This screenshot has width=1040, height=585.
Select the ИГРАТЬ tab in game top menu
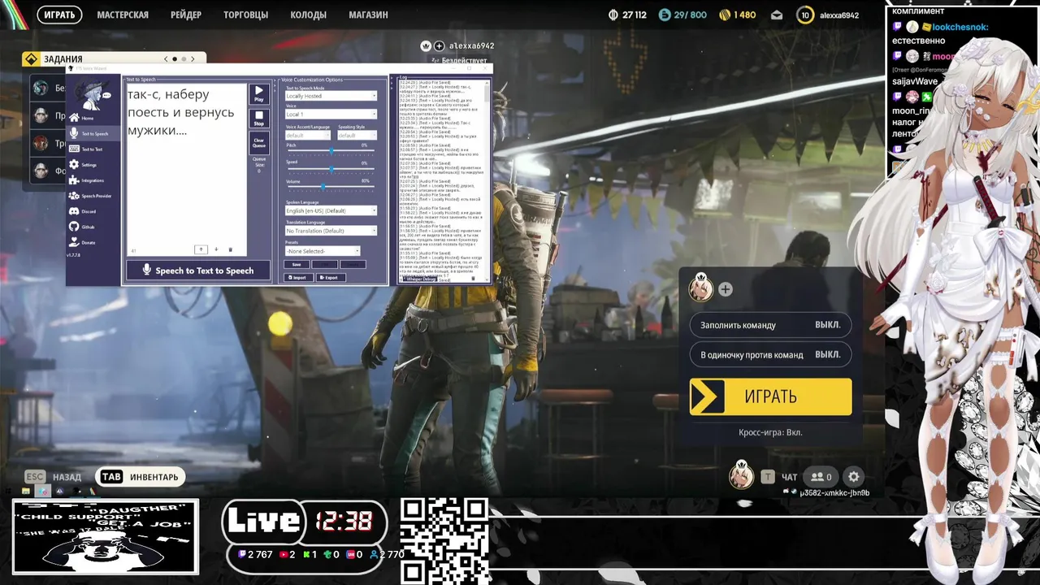[59, 15]
